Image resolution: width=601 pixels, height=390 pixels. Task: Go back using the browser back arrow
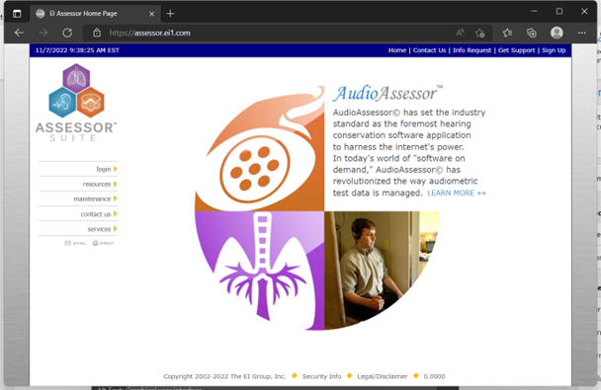(19, 33)
